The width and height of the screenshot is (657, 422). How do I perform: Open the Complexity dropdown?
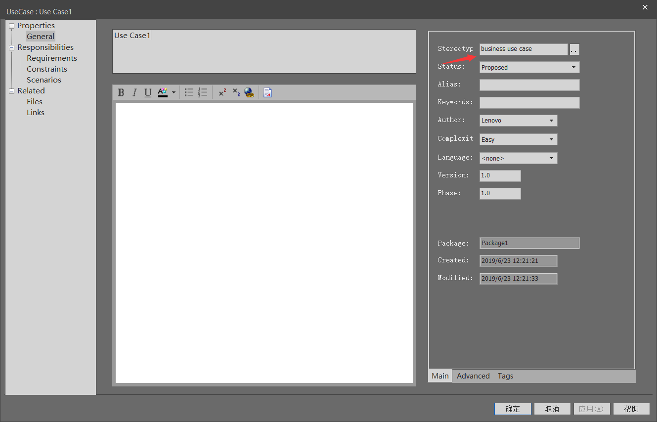click(x=552, y=139)
